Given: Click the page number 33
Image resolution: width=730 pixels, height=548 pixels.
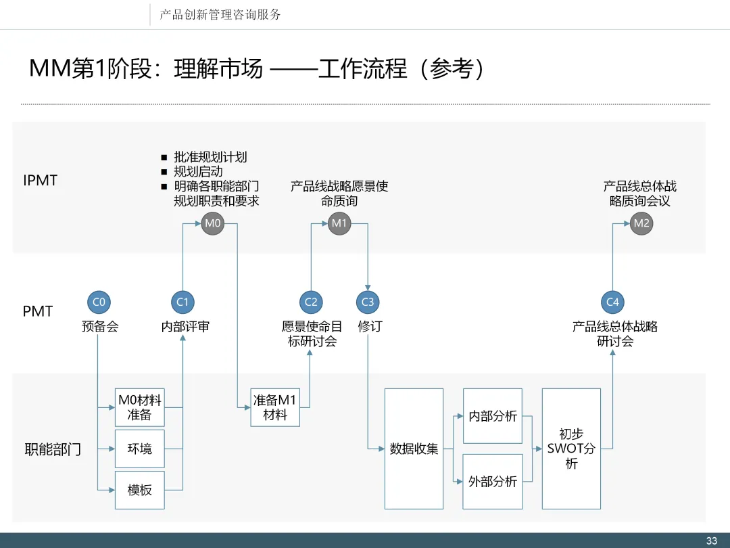Looking at the screenshot, I should pos(711,541).
